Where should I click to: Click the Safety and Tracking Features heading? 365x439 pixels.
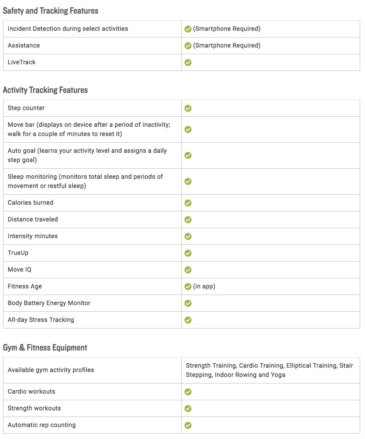pyautogui.click(x=51, y=11)
